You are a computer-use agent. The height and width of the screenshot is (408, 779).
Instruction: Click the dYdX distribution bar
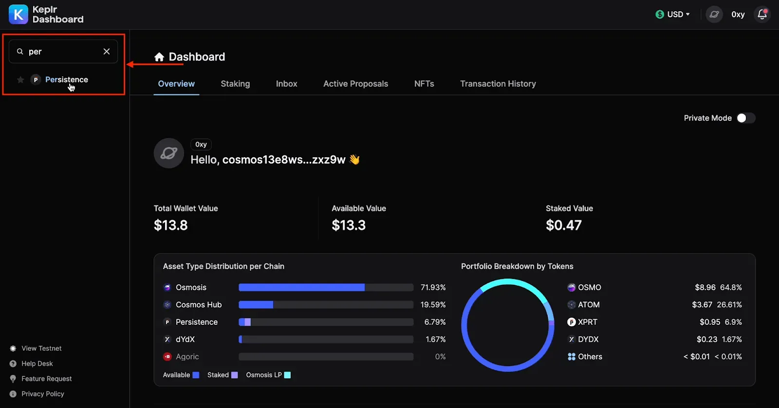point(326,339)
